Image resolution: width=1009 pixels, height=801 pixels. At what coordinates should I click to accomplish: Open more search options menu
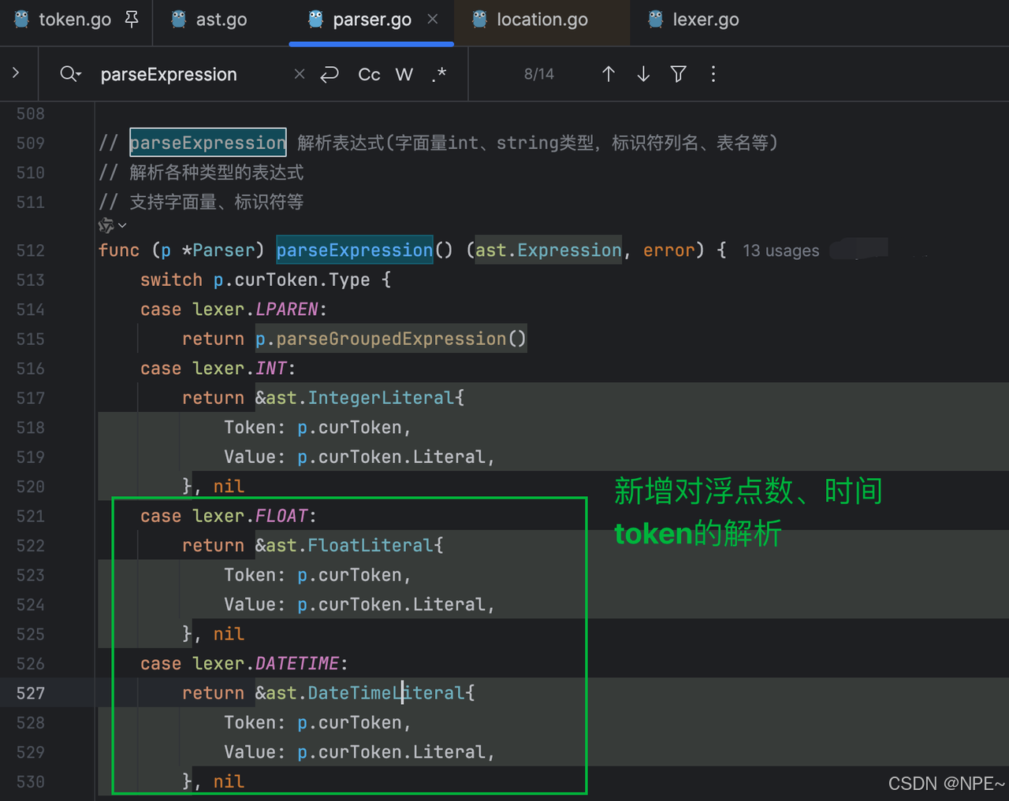click(713, 74)
